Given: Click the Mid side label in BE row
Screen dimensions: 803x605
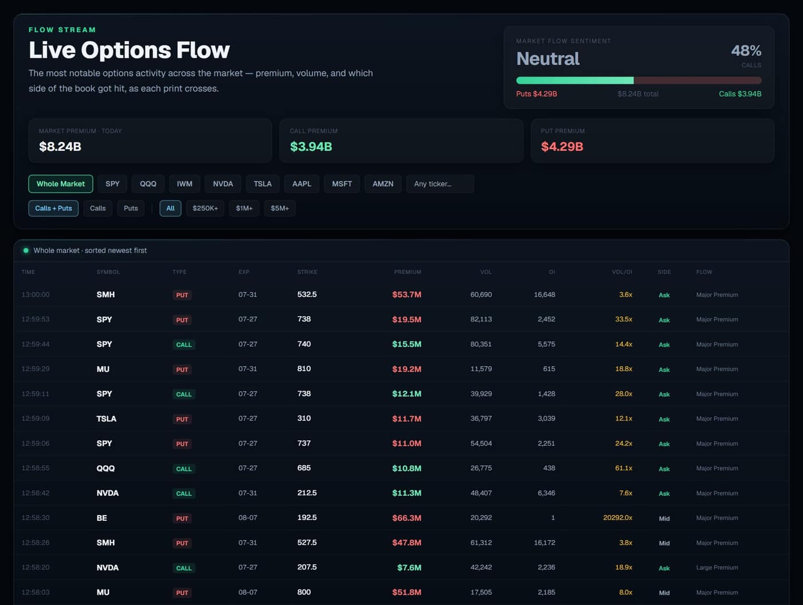Looking at the screenshot, I should pos(664,518).
